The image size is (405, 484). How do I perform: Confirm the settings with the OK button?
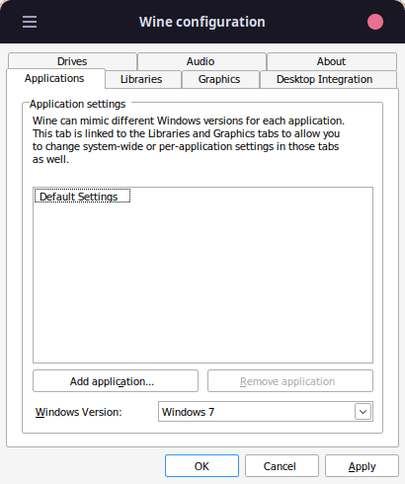tap(202, 466)
